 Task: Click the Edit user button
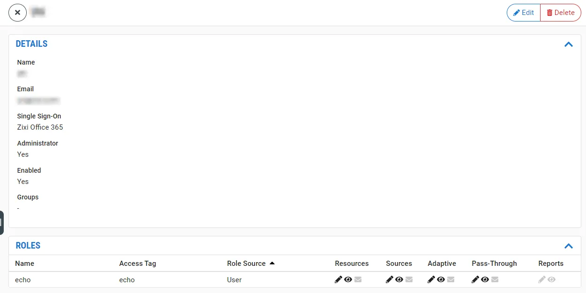pos(524,13)
